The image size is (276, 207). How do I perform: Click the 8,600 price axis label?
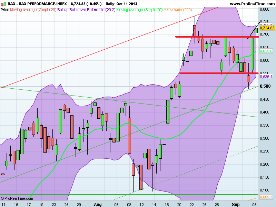pos(265,60)
